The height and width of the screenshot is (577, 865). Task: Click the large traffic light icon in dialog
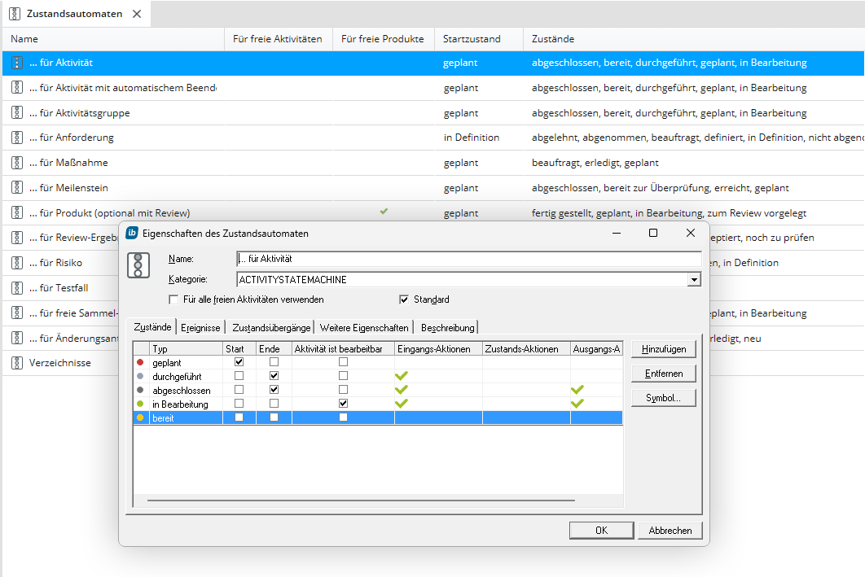point(142,266)
